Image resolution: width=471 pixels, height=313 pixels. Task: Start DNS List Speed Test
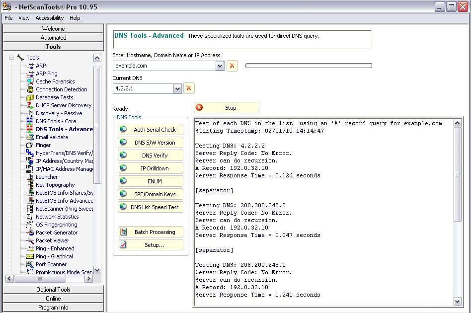tap(151, 207)
